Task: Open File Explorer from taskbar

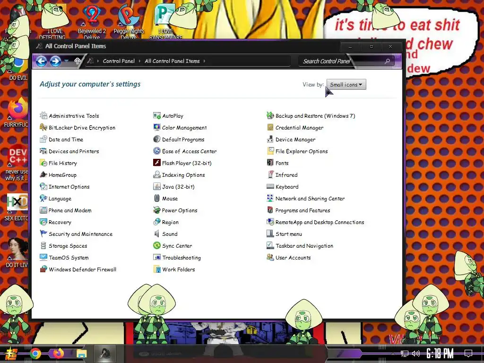Action: [82, 354]
